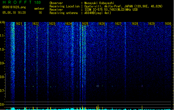Click the 0.9 kHz axis label

click(x=2, y=63)
